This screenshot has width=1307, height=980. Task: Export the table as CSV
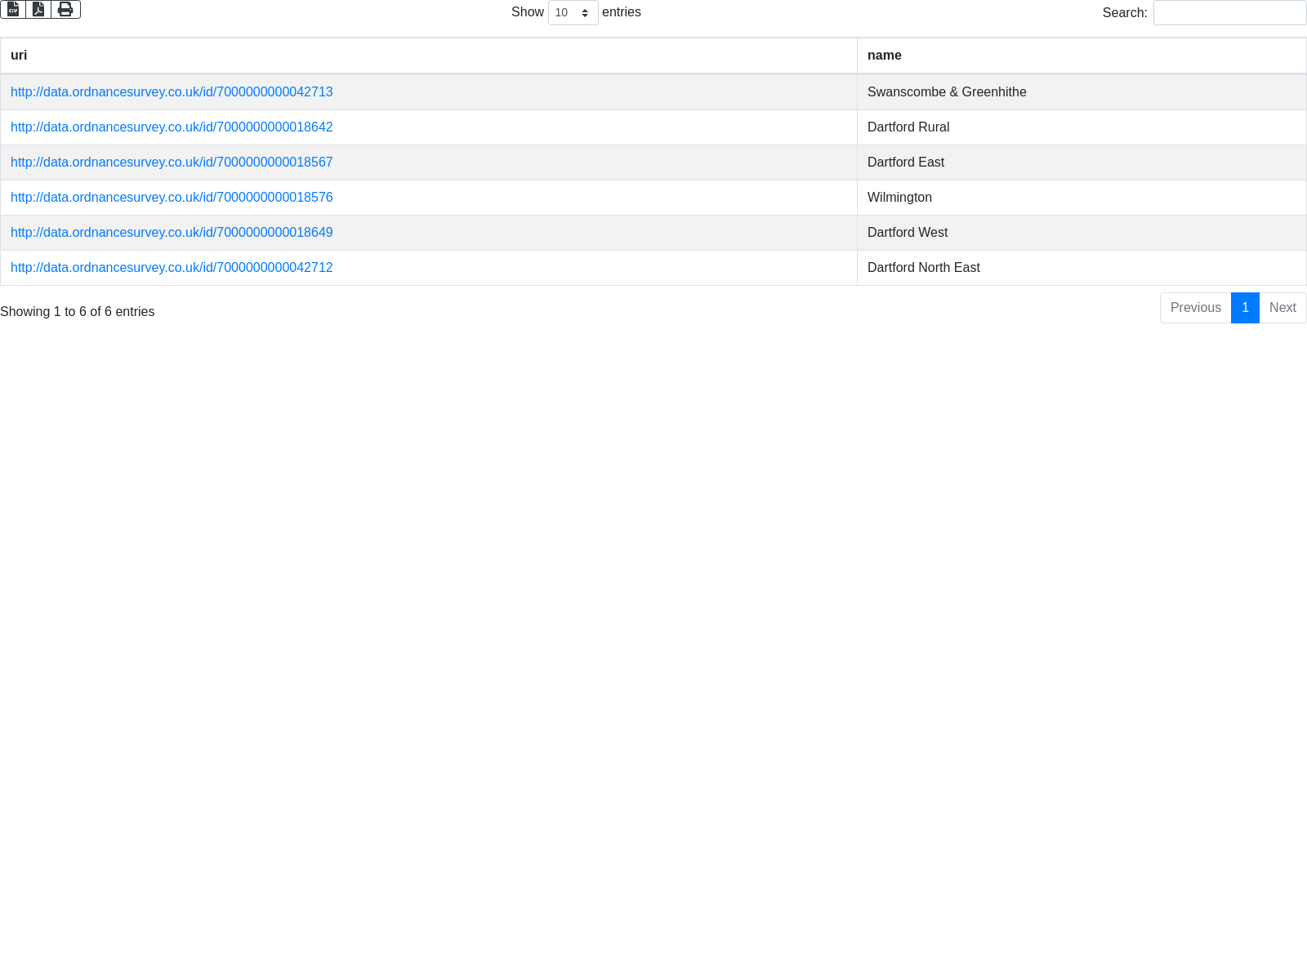click(13, 10)
